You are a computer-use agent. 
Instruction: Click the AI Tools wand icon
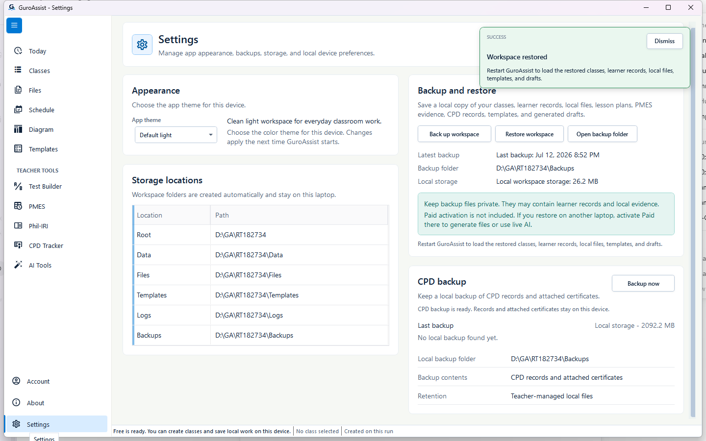[18, 265]
